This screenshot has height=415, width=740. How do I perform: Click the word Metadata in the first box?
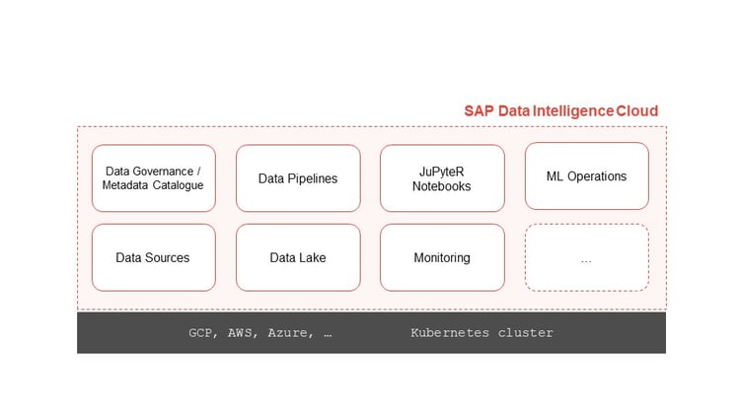pyautogui.click(x=125, y=185)
